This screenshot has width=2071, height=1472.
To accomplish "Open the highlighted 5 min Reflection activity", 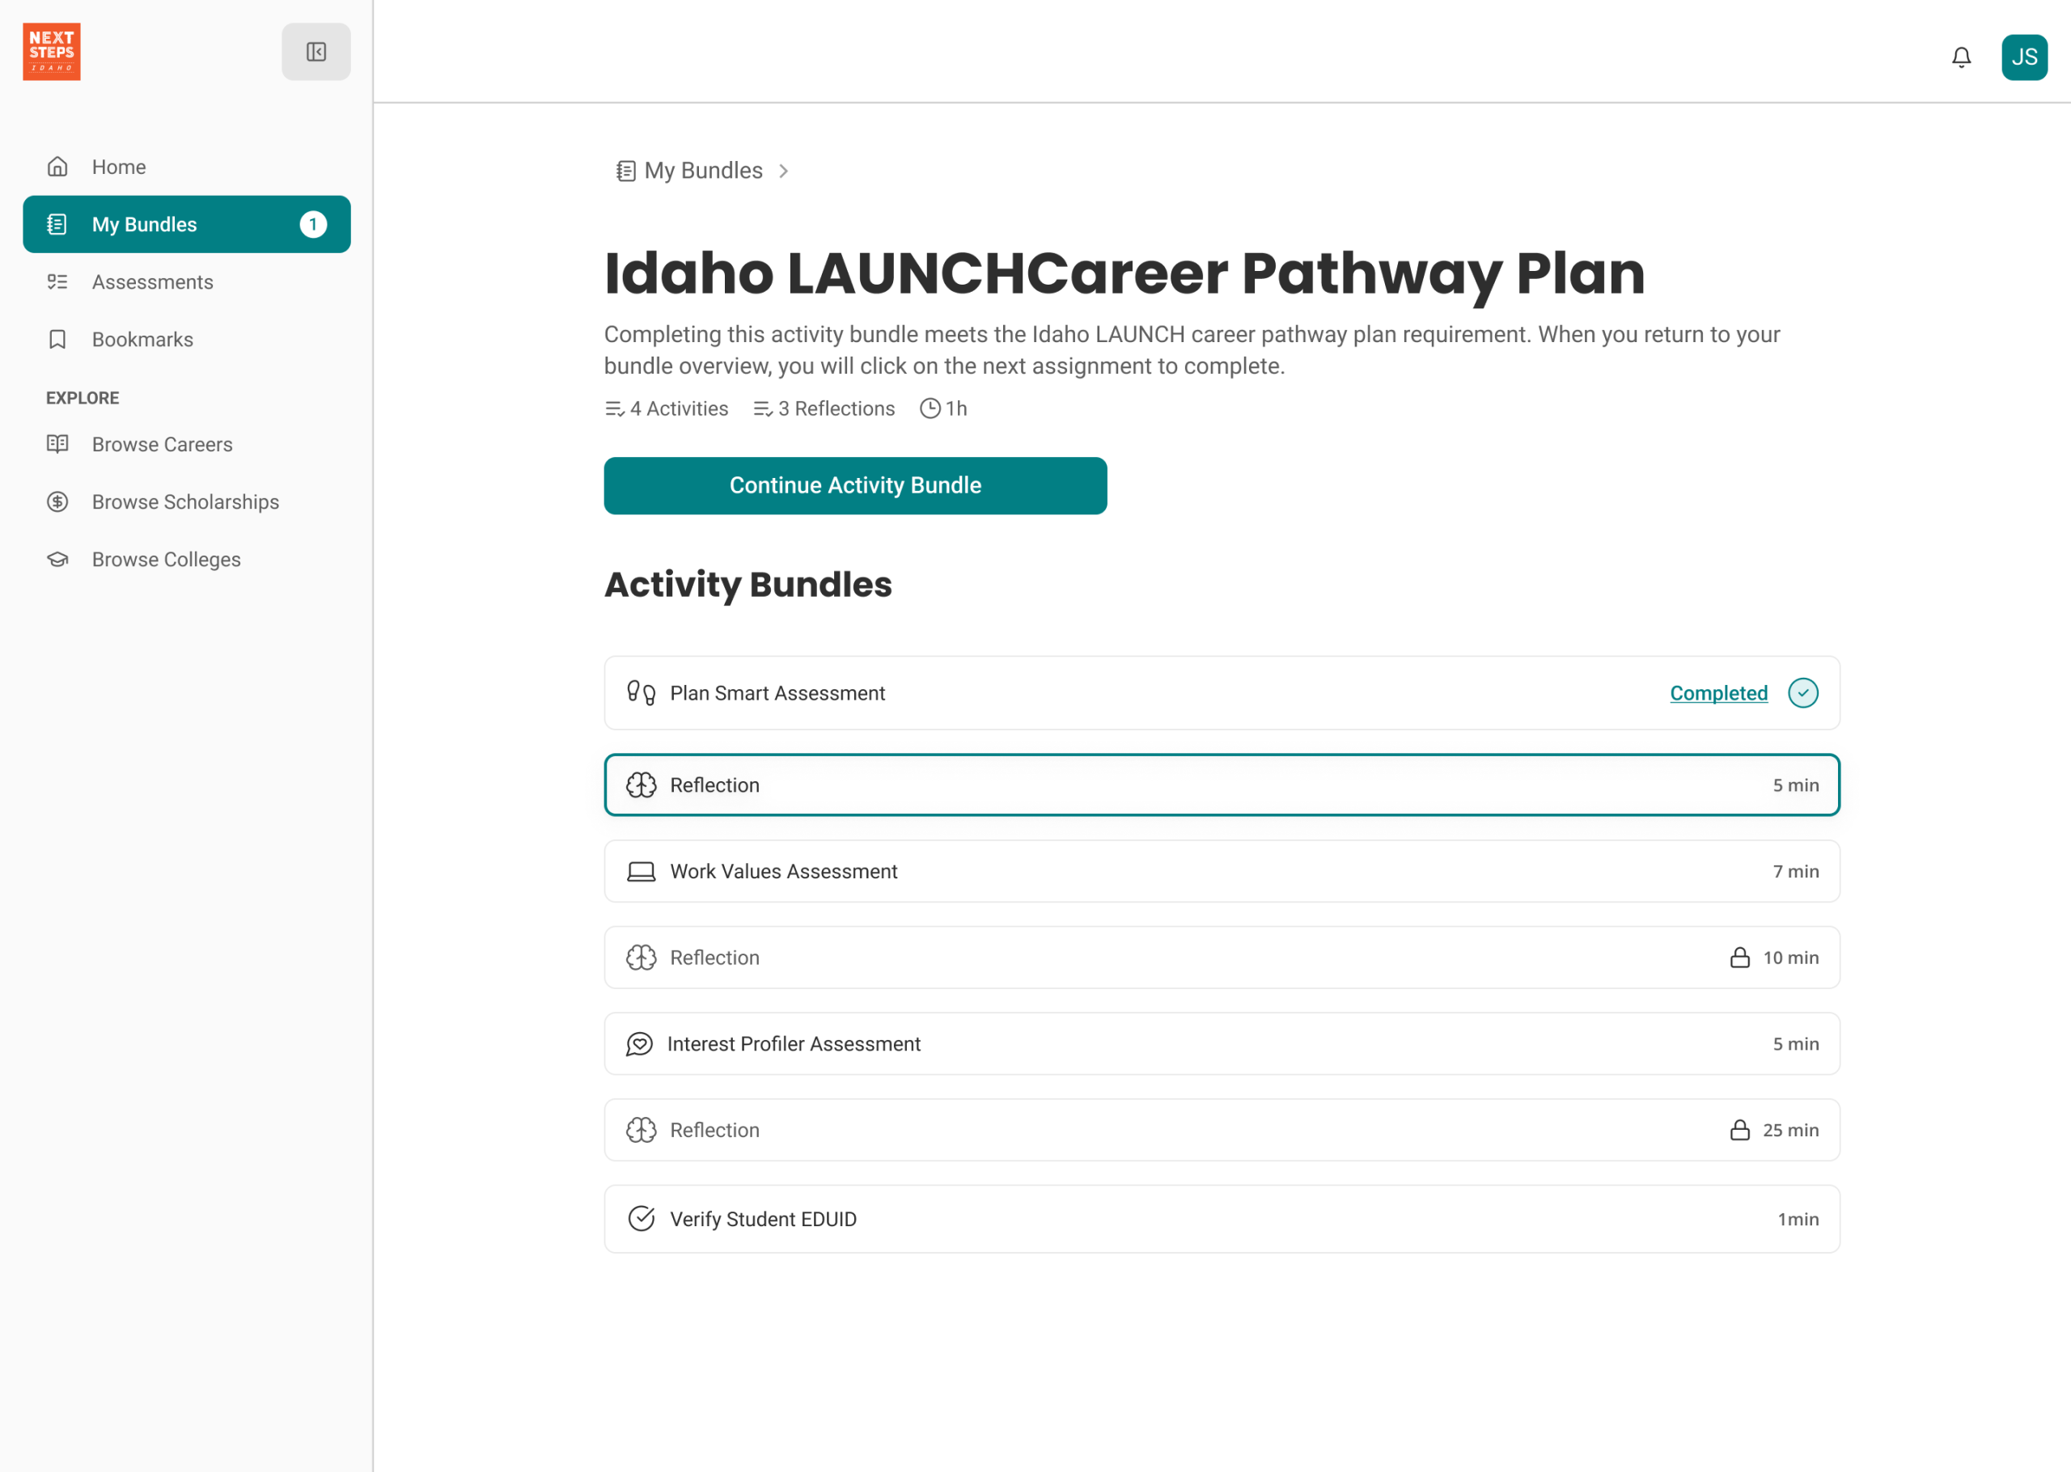I will (1221, 785).
